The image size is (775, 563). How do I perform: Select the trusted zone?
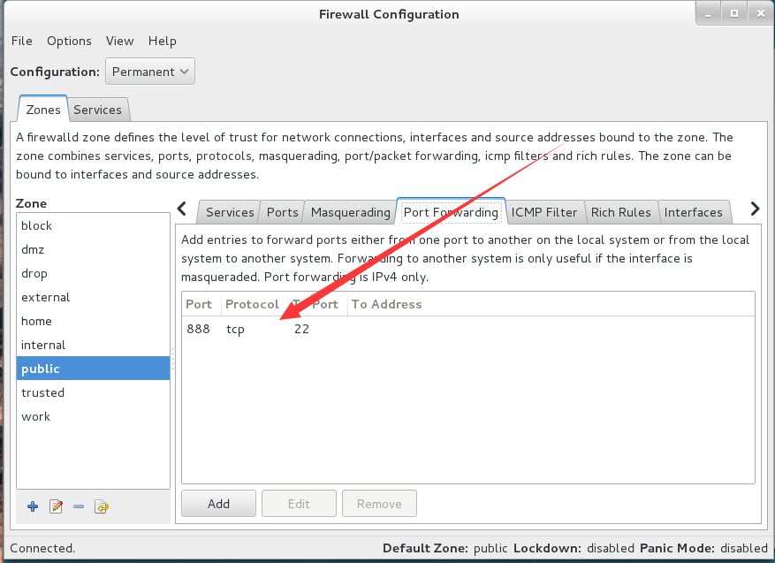(93, 392)
